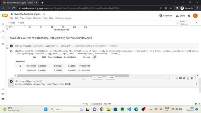Screen dimensions: 201x113
Task: Open Chrome menu three dots
Action: [198, 8]
